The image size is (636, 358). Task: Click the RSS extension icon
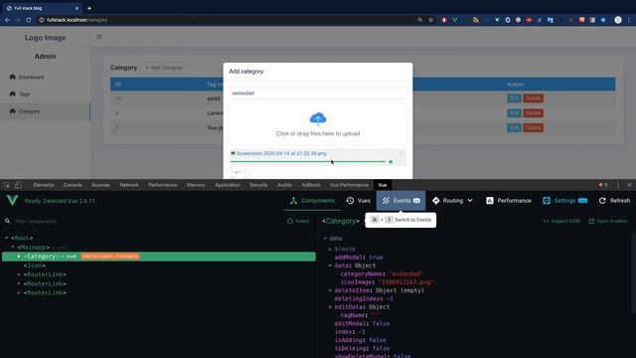[x=475, y=20]
